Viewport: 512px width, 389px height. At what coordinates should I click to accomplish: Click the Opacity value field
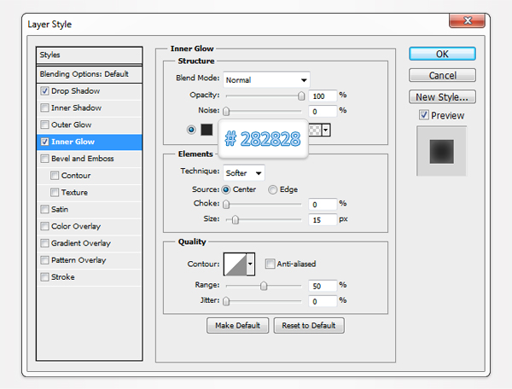pos(323,96)
